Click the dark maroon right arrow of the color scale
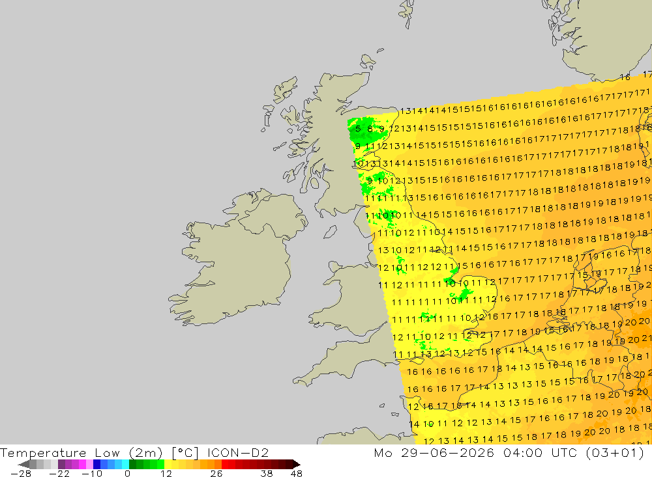The image size is (652, 477). [297, 465]
